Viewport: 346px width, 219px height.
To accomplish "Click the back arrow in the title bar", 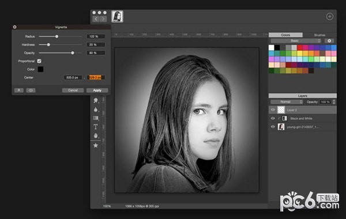I will [x=96, y=19].
